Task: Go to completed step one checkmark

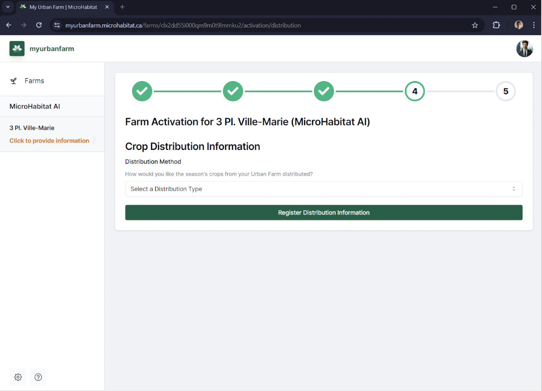Action: 142,91
